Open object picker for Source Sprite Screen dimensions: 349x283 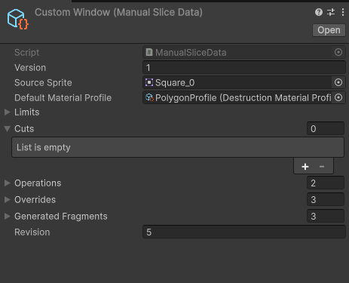coord(338,82)
